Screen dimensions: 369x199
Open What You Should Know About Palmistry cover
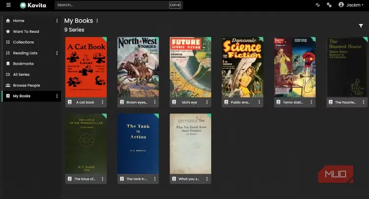(190, 144)
